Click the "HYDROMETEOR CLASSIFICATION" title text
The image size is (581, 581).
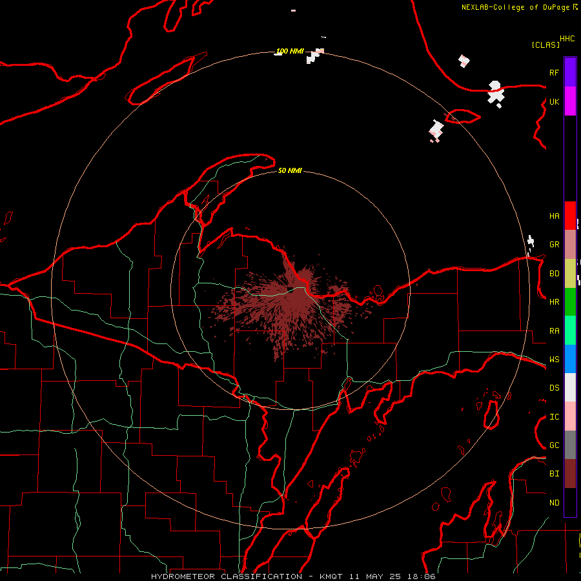click(x=227, y=576)
